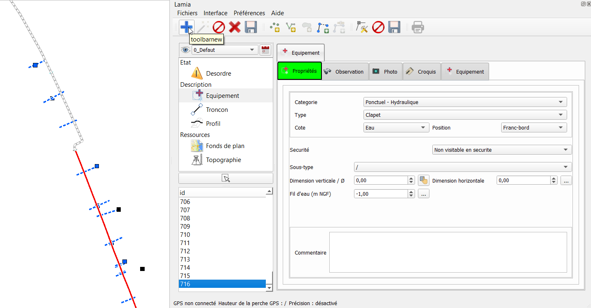
Task: Click the Fil d'eau value field
Action: point(381,194)
